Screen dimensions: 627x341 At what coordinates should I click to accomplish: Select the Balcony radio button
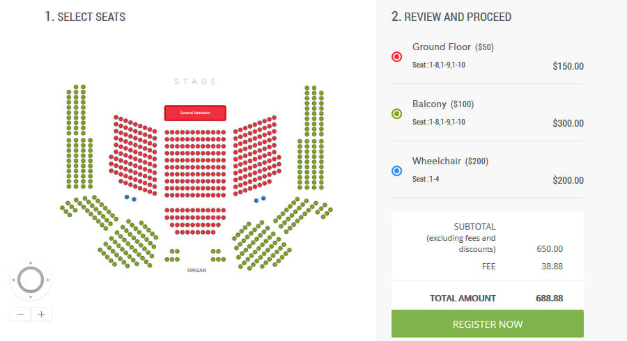point(397,114)
